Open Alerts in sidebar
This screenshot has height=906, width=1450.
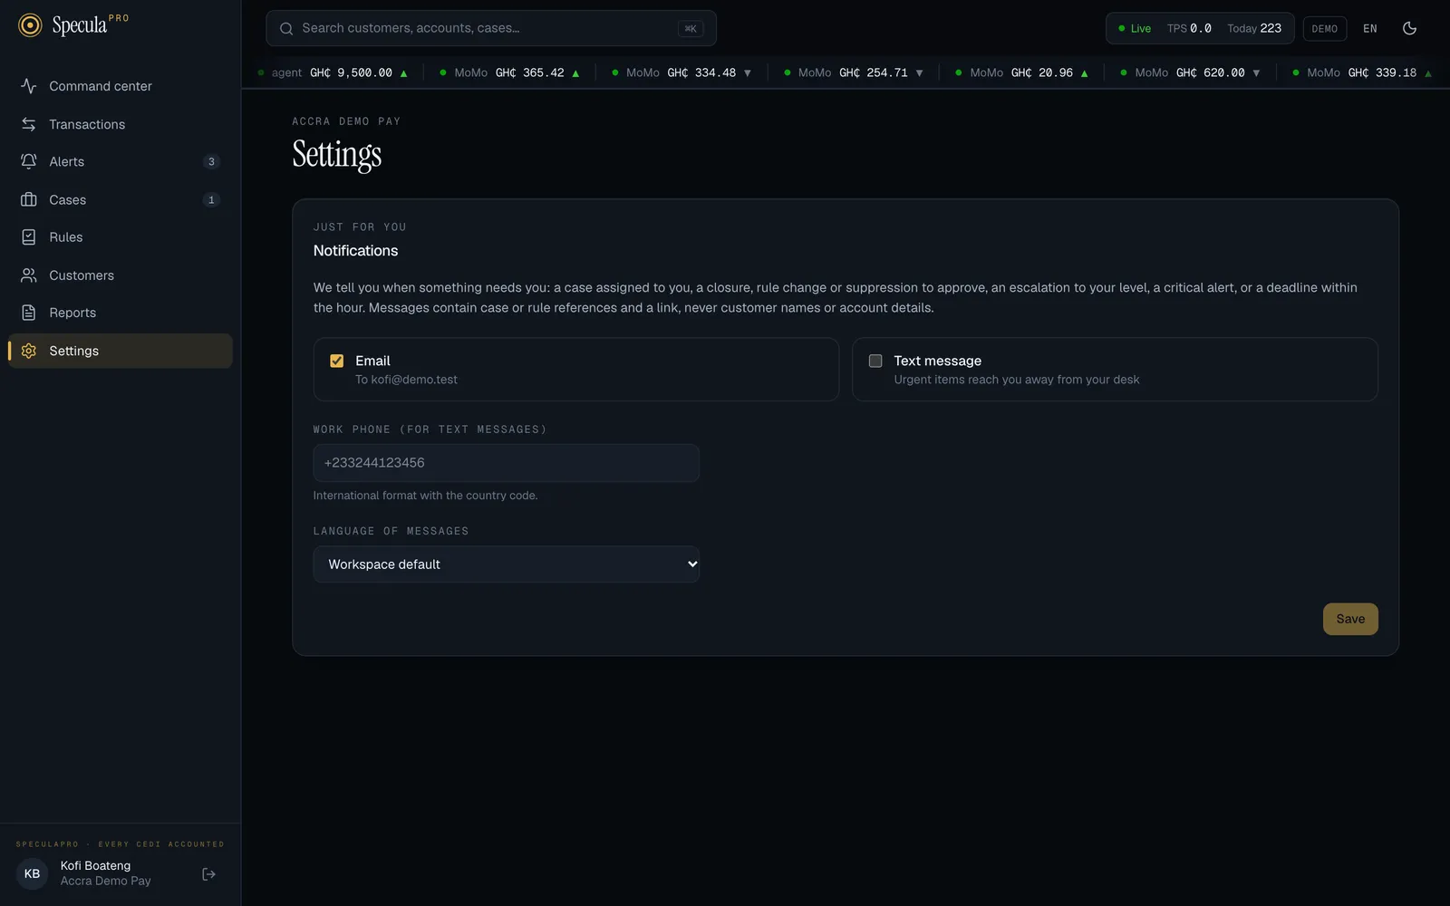pyautogui.click(x=121, y=161)
